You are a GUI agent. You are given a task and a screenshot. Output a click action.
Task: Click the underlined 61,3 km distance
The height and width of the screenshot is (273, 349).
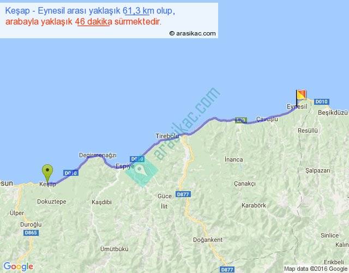click(139, 11)
